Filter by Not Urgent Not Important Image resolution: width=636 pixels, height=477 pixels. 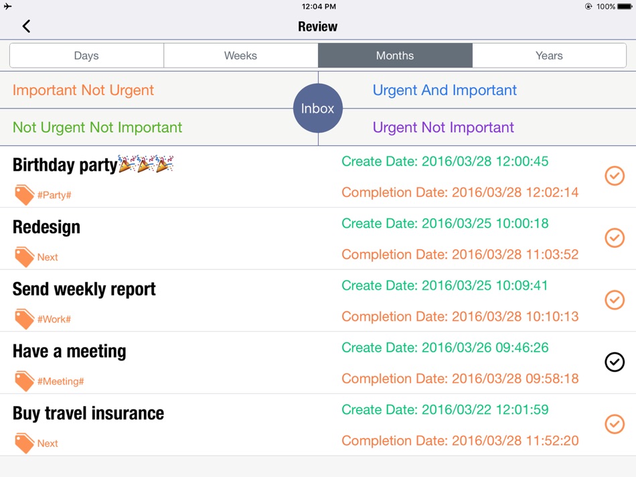(x=97, y=127)
